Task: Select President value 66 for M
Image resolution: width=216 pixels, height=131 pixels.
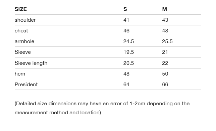Action: 165,85
